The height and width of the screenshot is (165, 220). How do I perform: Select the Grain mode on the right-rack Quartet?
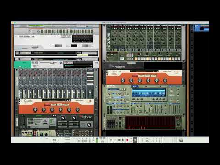point(153,76)
